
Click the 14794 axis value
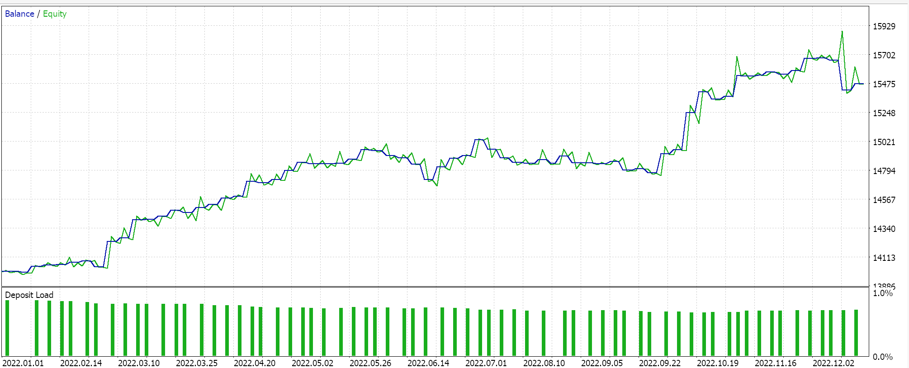tap(884, 171)
